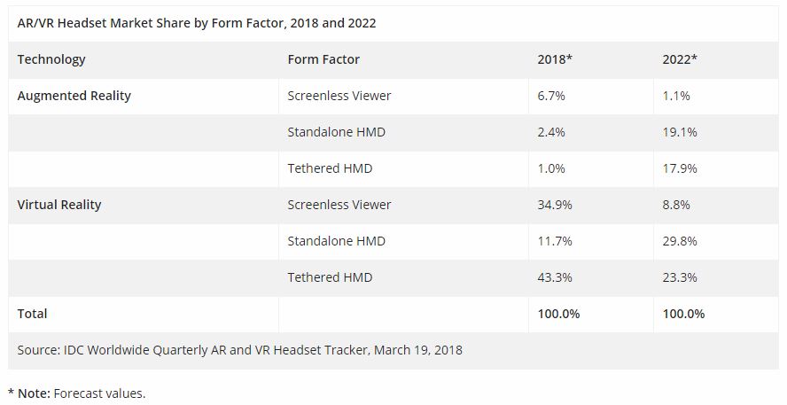
Task: Click the IDC Worldwide Quarterly source line
Action: click(239, 350)
